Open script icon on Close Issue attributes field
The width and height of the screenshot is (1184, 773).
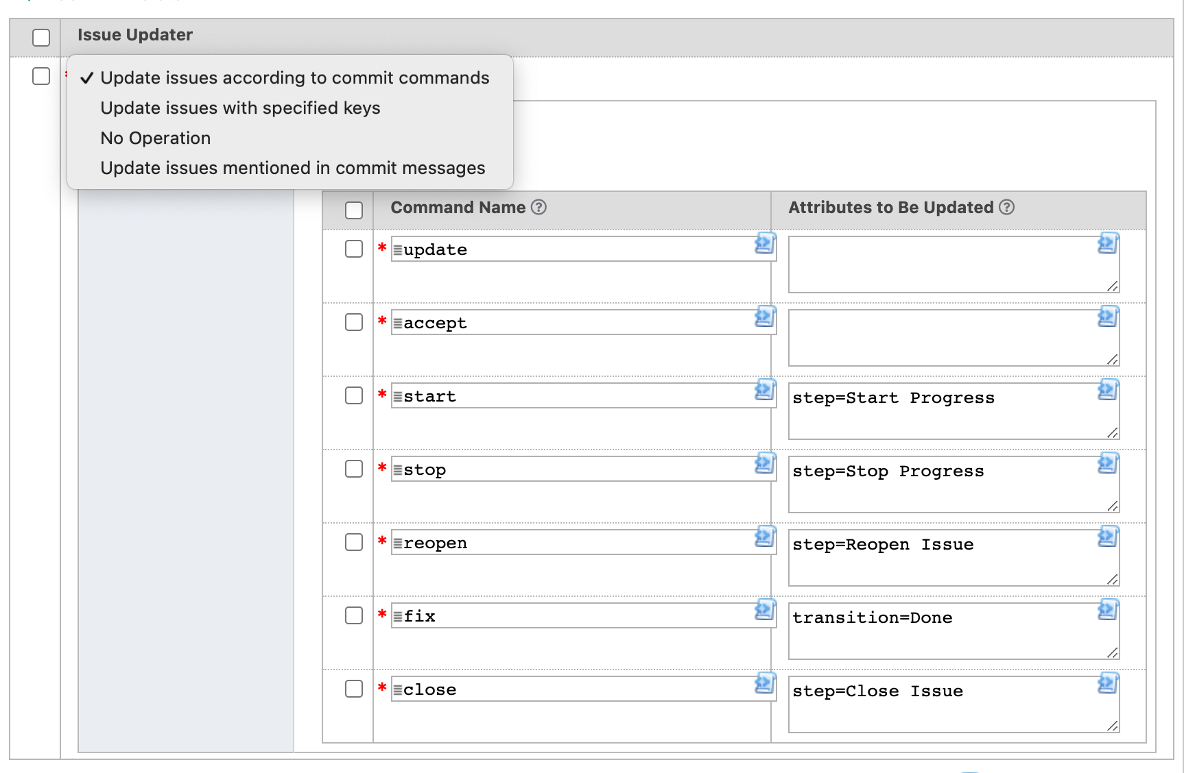pyautogui.click(x=1108, y=683)
